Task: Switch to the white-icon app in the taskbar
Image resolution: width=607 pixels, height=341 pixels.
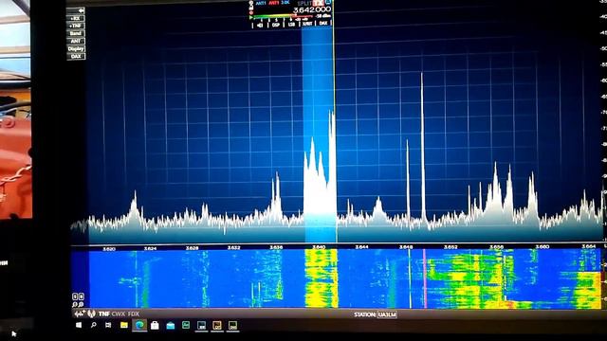Action: pyautogui.click(x=202, y=326)
